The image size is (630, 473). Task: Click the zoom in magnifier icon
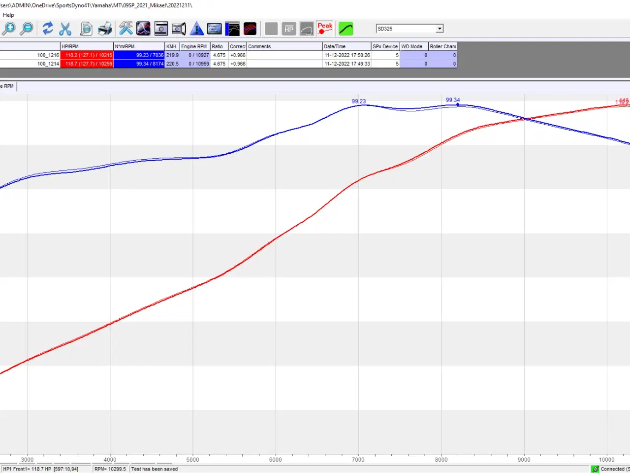[x=9, y=29]
